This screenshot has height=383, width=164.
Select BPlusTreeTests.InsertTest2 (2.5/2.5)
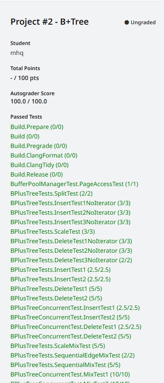pyautogui.click(x=60, y=279)
